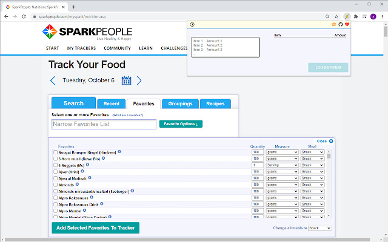Click the lightning bolt extension icon in toolbar
The width and height of the screenshot is (388, 242).
[347, 16]
